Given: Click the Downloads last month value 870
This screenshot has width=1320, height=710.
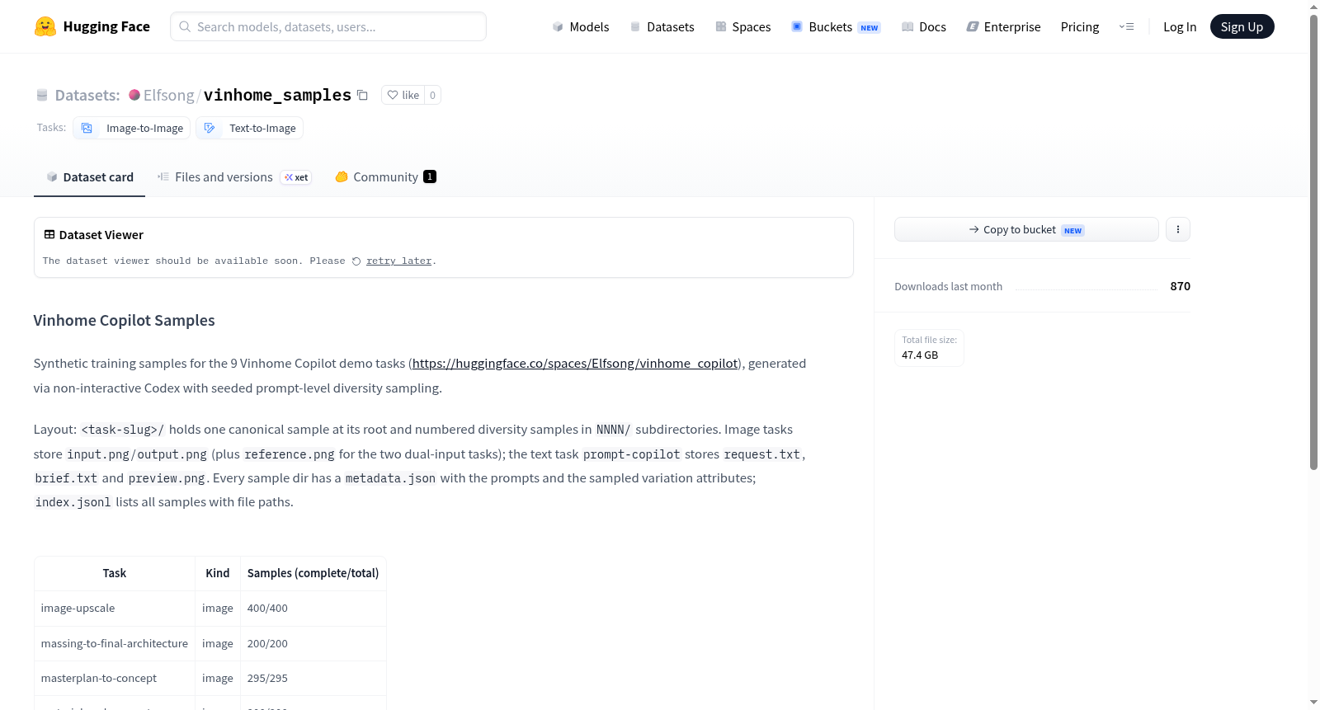Looking at the screenshot, I should [1181, 286].
